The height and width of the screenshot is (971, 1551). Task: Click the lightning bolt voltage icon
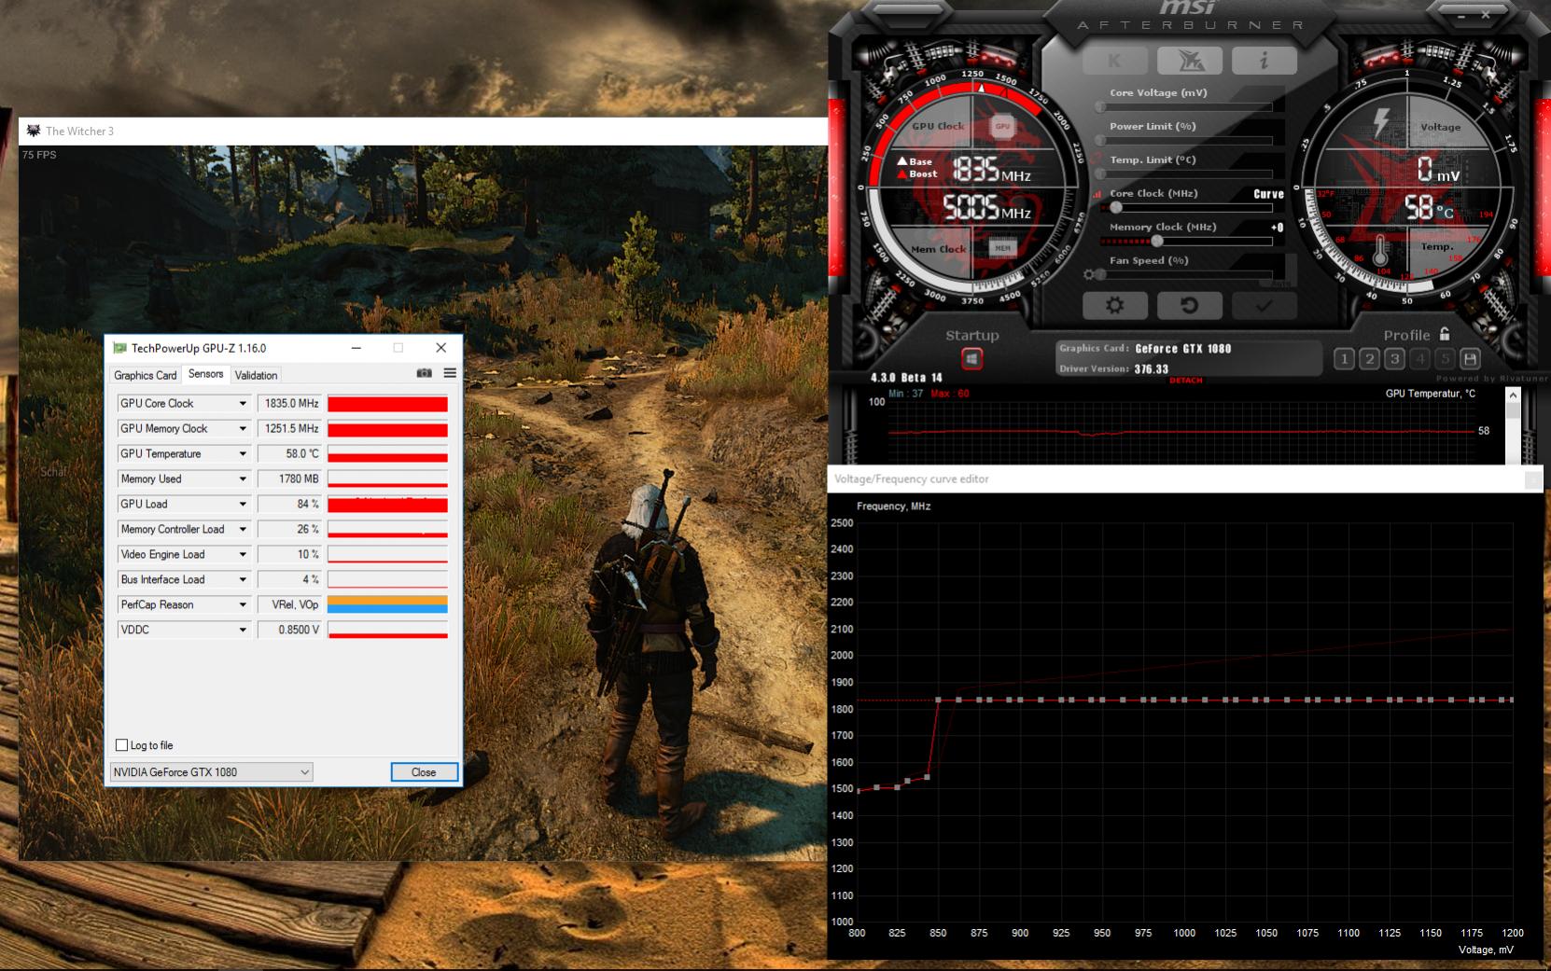[1381, 123]
